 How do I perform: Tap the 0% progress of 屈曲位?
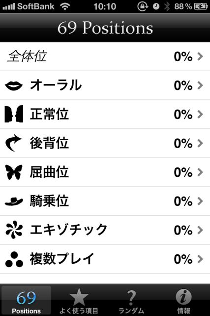[x=183, y=172]
